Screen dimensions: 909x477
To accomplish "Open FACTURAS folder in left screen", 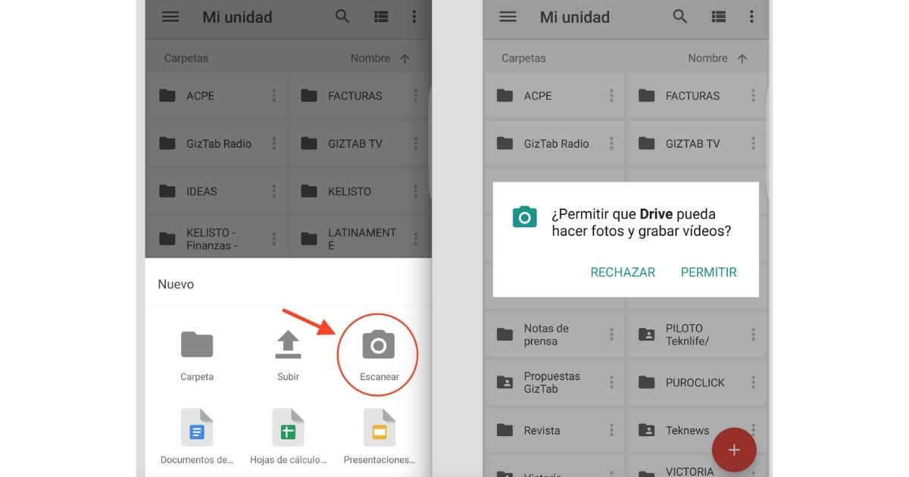I will [361, 95].
